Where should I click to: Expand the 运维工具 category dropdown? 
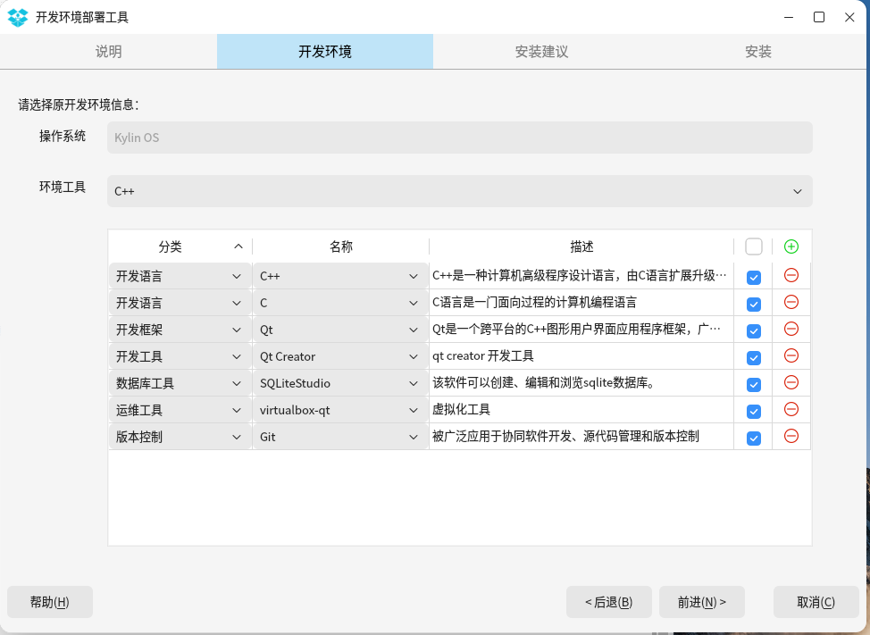(180, 411)
